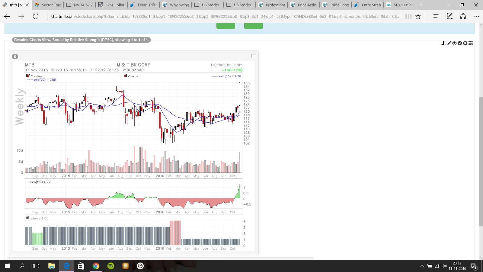Open the list layout icon in results toolbar
Image resolution: width=483 pixels, height=272 pixels.
471,43
